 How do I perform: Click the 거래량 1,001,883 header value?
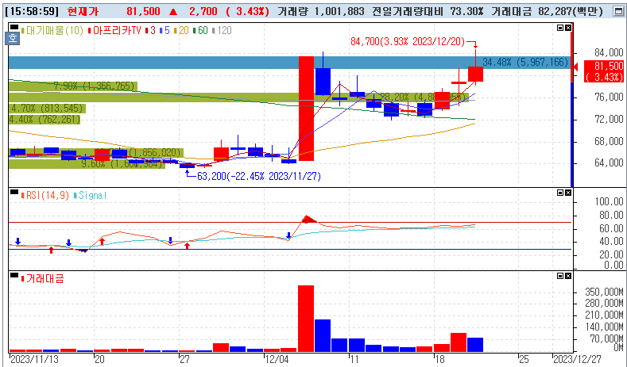321,12
